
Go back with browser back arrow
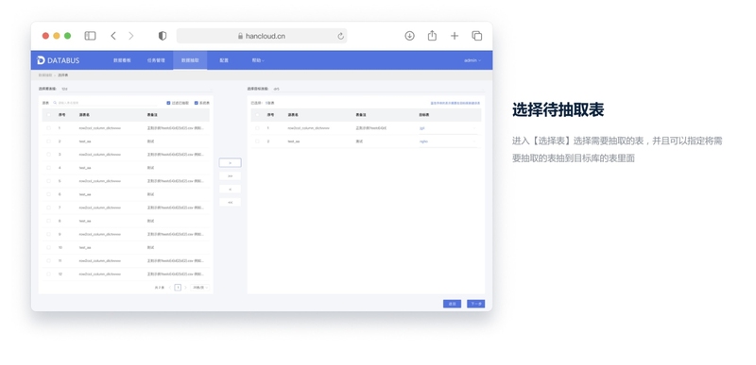(113, 36)
